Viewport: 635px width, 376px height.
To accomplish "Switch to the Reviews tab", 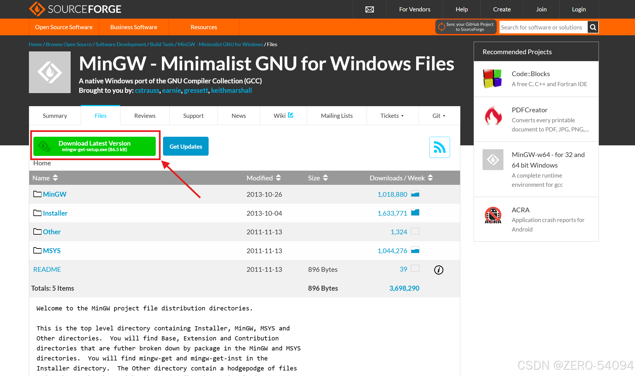I will click(144, 116).
